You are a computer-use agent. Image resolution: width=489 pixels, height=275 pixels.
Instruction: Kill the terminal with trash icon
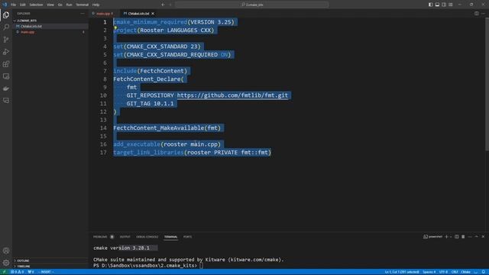(x=463, y=237)
